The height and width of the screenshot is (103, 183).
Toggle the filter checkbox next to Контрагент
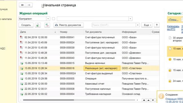(x=53, y=19)
